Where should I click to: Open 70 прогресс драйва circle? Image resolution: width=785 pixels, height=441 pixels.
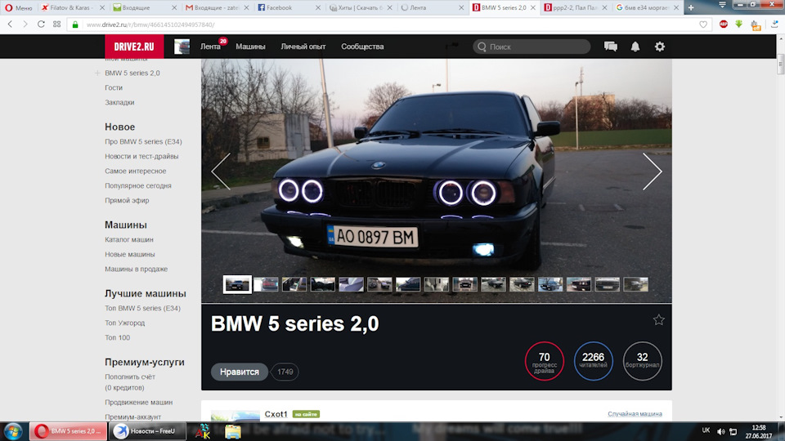pyautogui.click(x=545, y=361)
